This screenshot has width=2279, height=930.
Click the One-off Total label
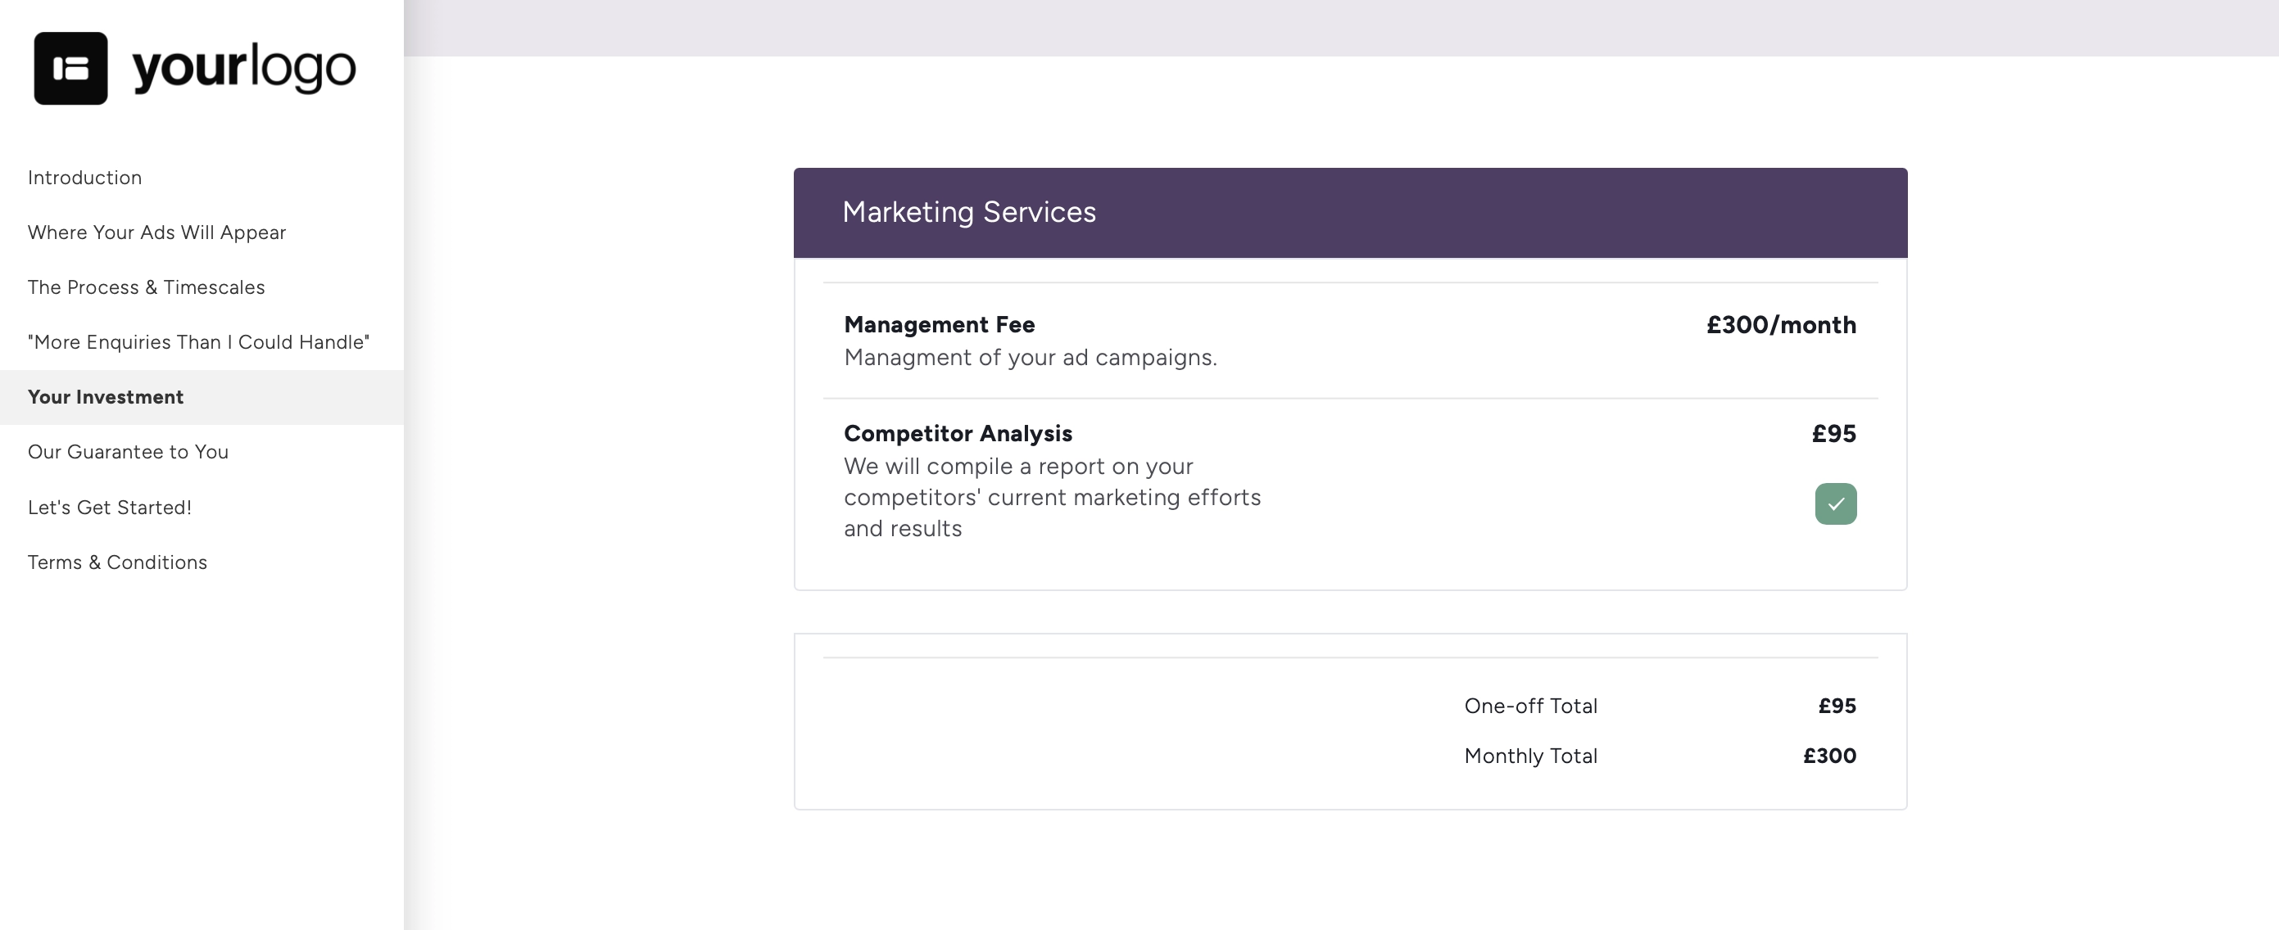point(1530,706)
